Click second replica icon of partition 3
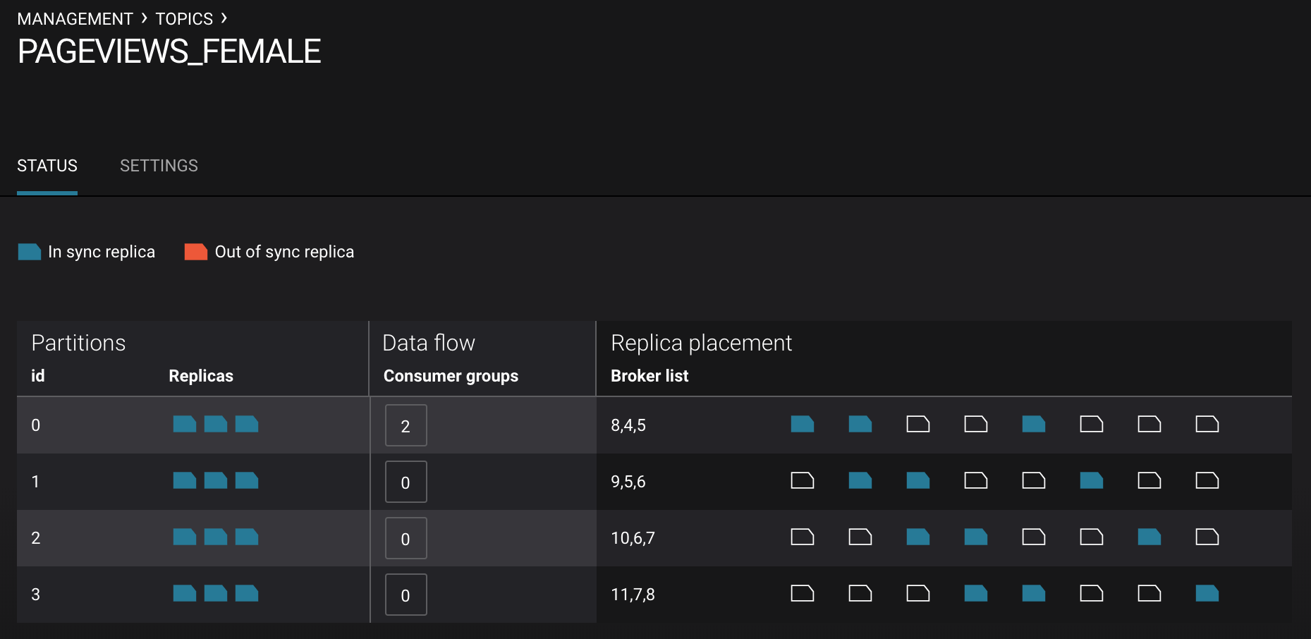Screen dimensions: 1311x639 click(x=216, y=593)
